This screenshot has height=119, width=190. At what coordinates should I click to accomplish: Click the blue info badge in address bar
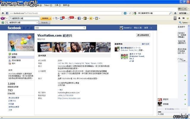point(125,13)
